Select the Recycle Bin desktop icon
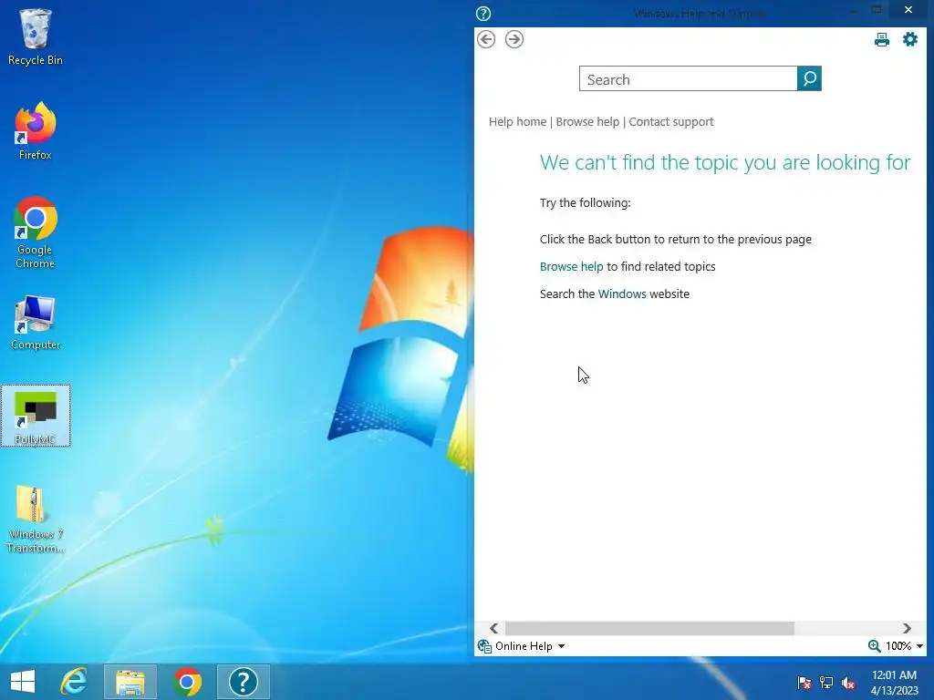Viewport: 934px width, 700px height. pos(36,36)
